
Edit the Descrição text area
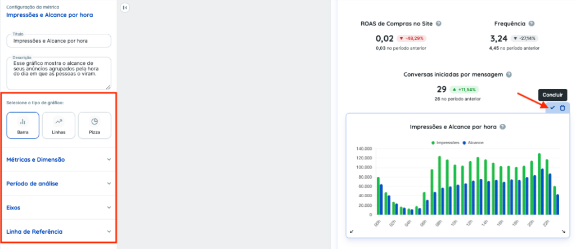(58, 73)
